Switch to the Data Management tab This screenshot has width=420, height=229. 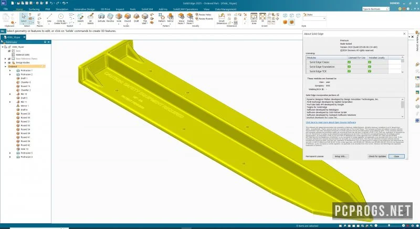pos(226,9)
